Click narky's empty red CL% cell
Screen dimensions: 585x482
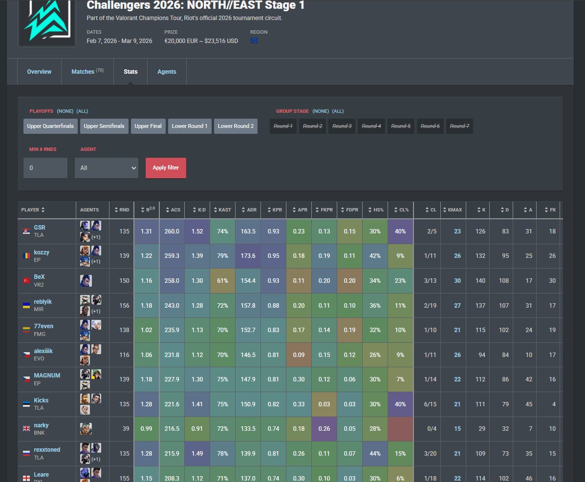(x=400, y=429)
